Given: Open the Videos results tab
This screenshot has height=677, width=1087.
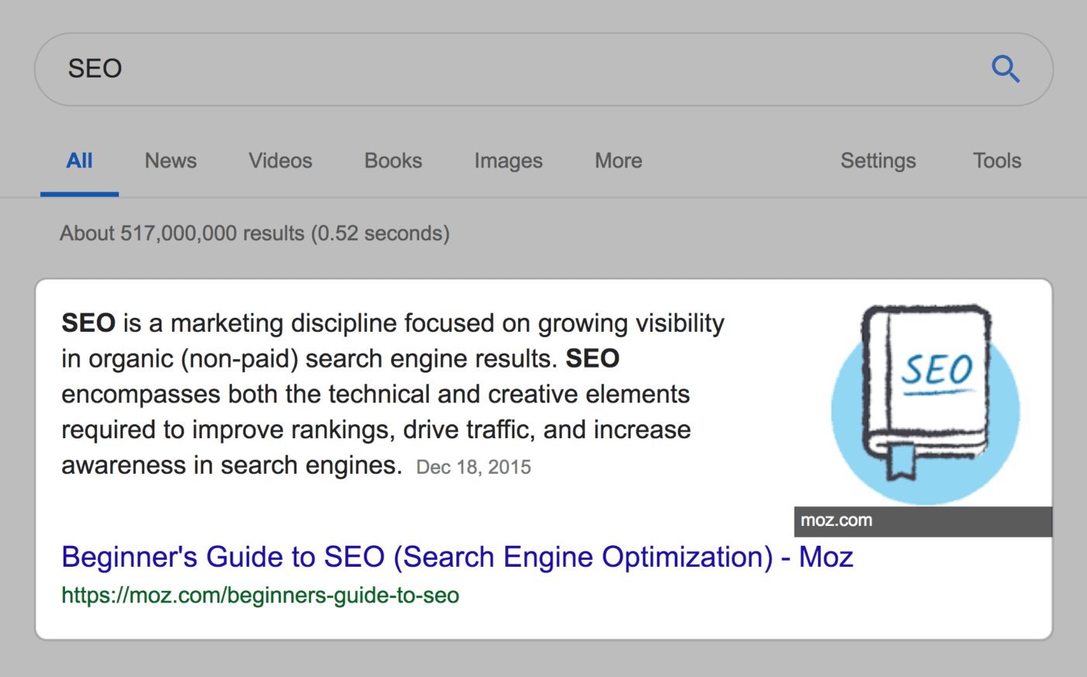Looking at the screenshot, I should coord(280,161).
